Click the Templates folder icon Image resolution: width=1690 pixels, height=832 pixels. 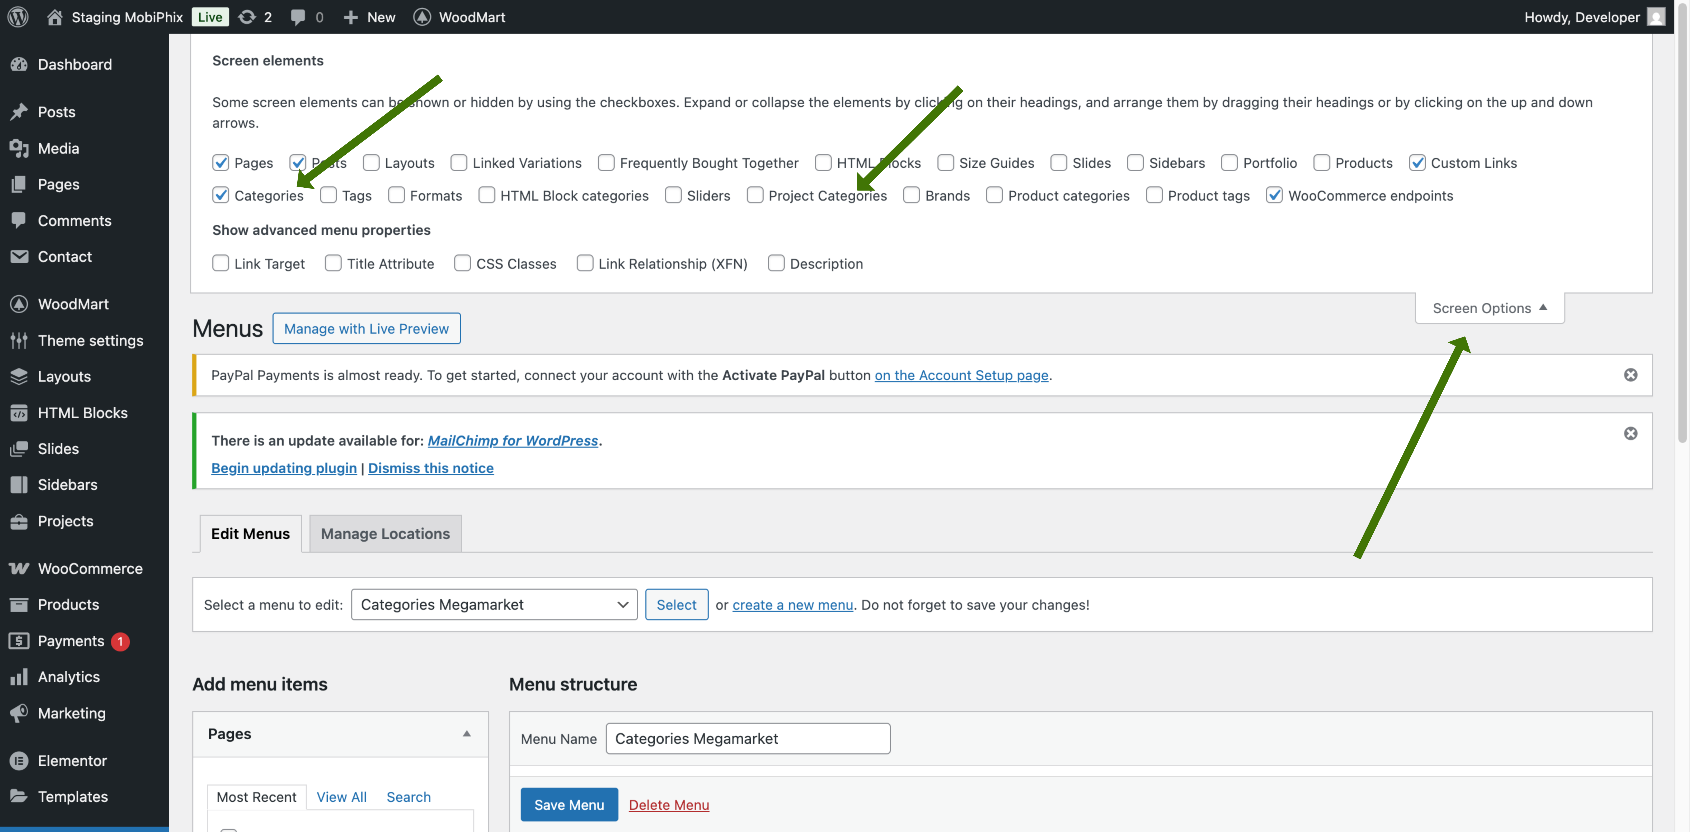pos(19,796)
